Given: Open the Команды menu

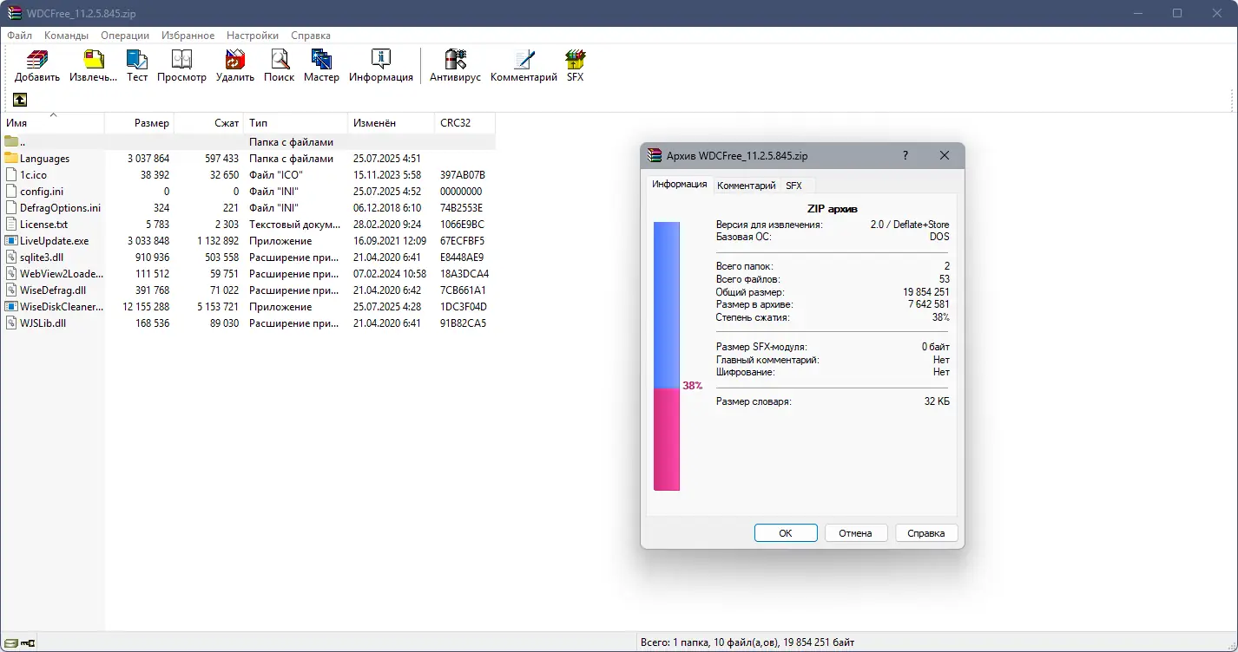Looking at the screenshot, I should (x=66, y=36).
